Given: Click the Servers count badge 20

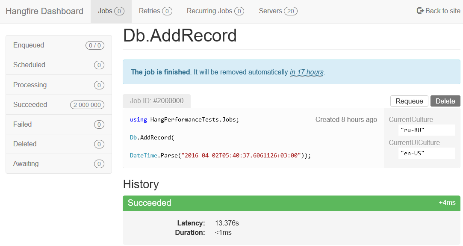Looking at the screenshot, I should (290, 11).
